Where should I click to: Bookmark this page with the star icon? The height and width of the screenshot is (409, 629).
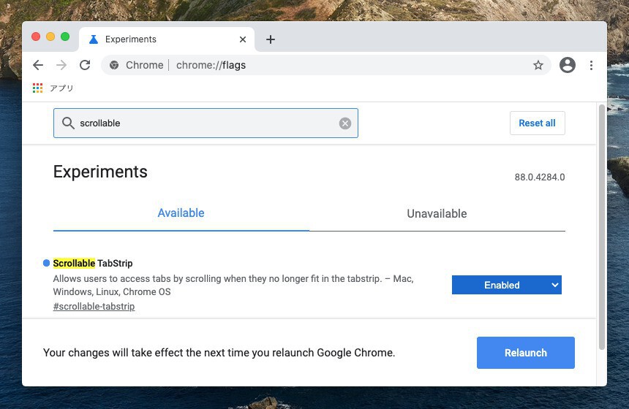[538, 65]
